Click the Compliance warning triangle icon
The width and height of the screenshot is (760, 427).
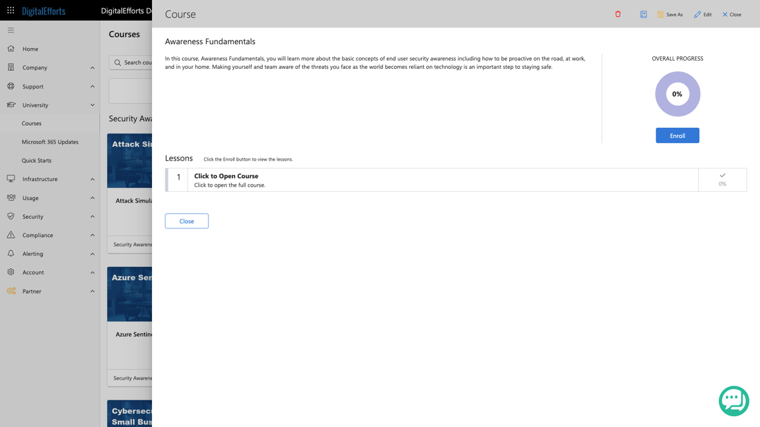(10, 235)
